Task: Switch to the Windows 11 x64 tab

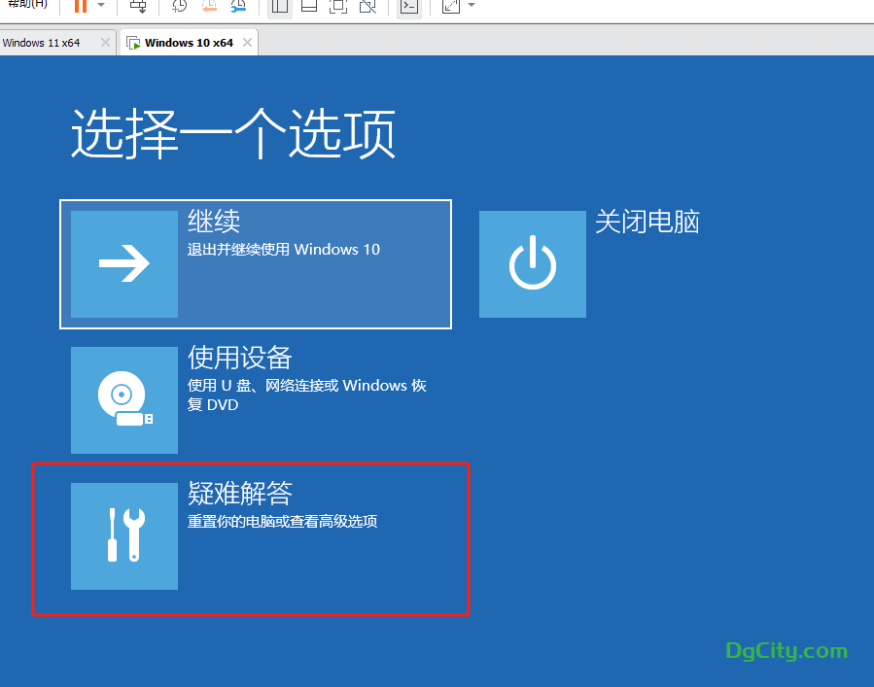Action: pyautogui.click(x=42, y=43)
